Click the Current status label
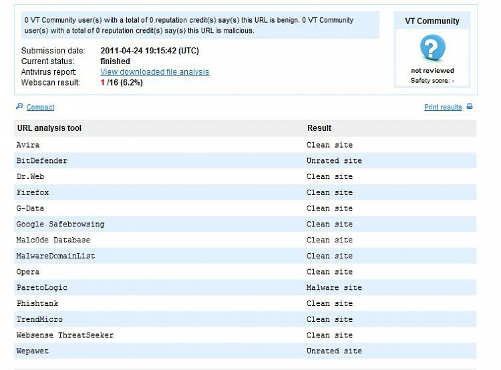This screenshot has width=501, height=370. [x=48, y=61]
